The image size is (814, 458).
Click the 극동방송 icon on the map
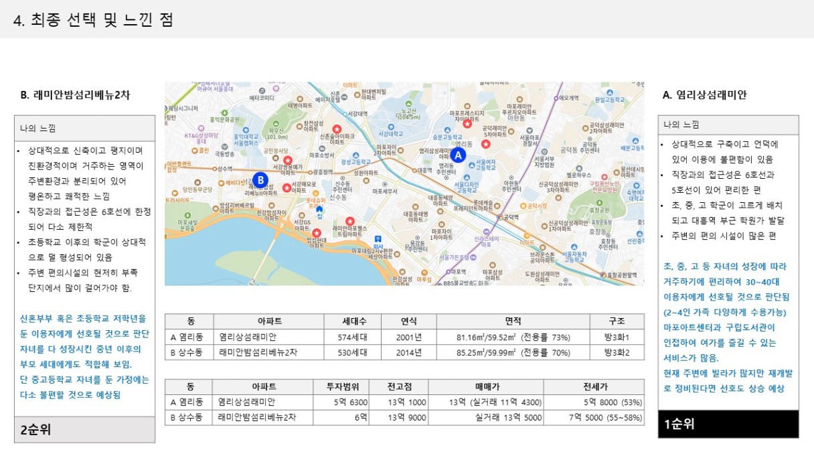pyautogui.click(x=225, y=147)
